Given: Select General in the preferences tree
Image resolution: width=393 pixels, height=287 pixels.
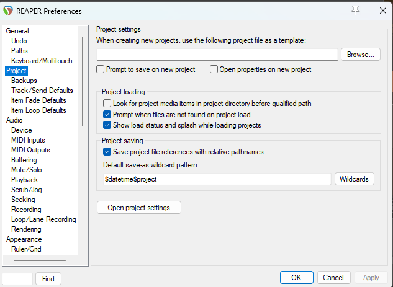Looking at the screenshot, I should 17,31.
